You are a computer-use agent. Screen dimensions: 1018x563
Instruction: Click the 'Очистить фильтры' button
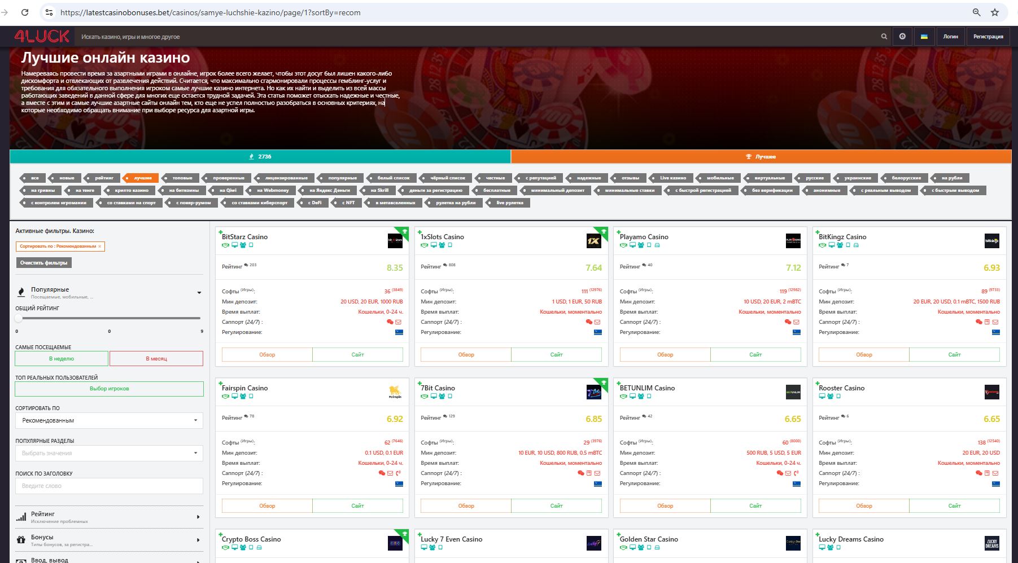(43, 263)
